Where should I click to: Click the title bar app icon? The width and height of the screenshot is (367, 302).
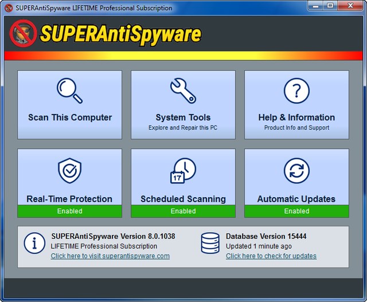pos(9,8)
